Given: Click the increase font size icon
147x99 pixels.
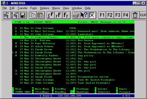Looking at the screenshot, I should pyautogui.click(x=59, y=15).
